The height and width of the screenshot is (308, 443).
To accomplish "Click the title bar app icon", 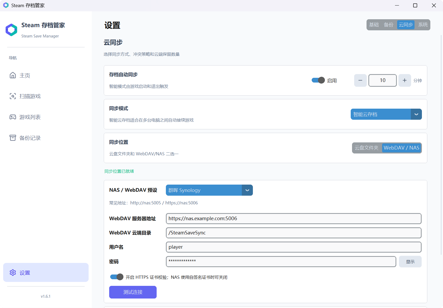I will point(6,5).
